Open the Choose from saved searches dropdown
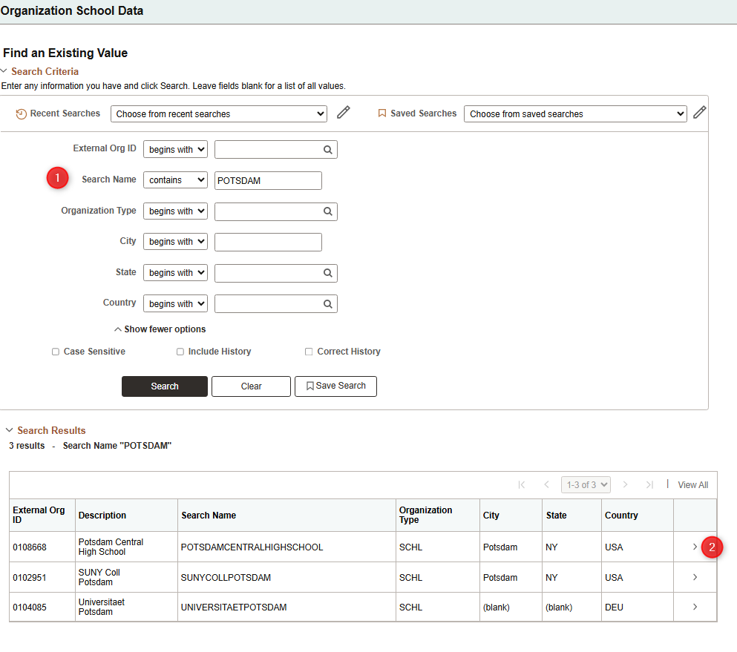The width and height of the screenshot is (737, 652). (575, 114)
